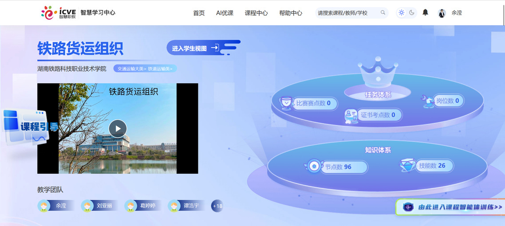
Task: Open 比赛赛点数 0 badge
Action: pyautogui.click(x=315, y=104)
